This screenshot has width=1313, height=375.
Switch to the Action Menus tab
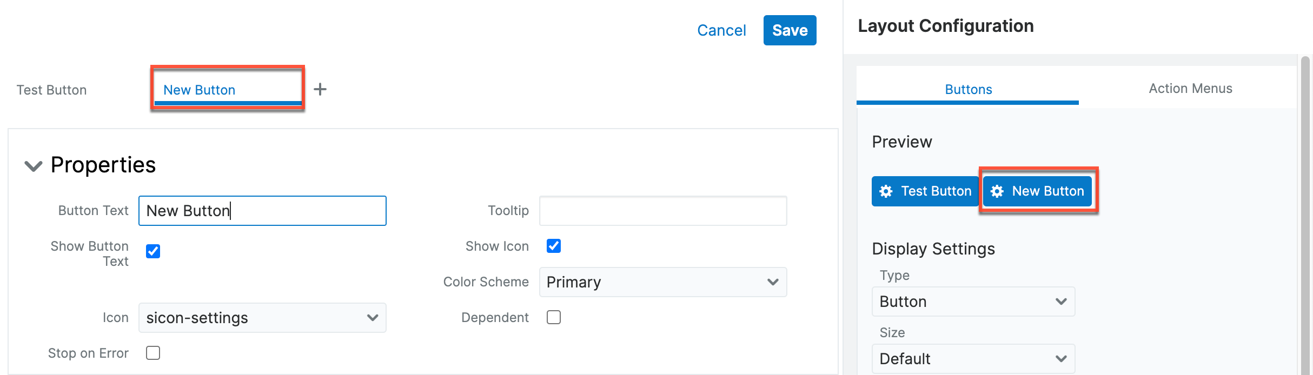[1190, 89]
